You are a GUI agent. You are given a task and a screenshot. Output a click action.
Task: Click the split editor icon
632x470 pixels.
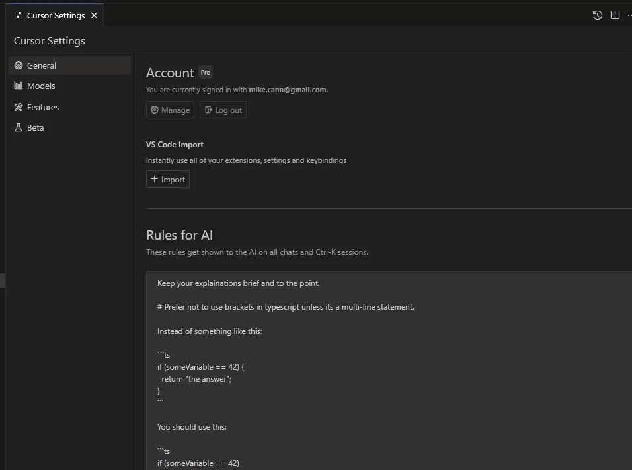point(615,15)
